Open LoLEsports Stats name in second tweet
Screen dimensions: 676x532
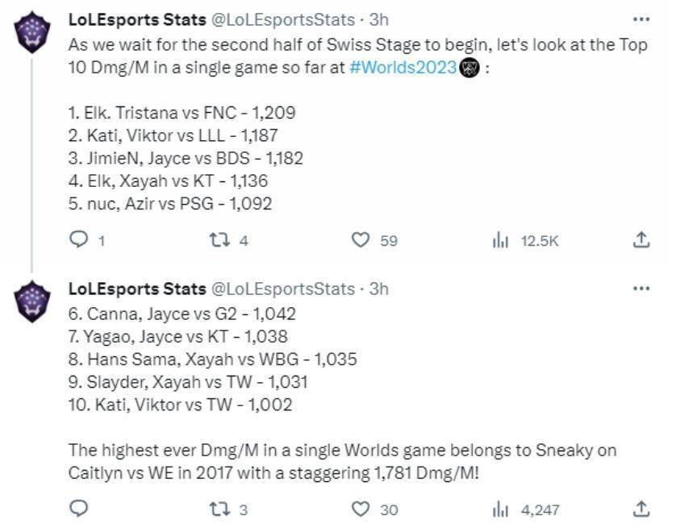coord(137,289)
